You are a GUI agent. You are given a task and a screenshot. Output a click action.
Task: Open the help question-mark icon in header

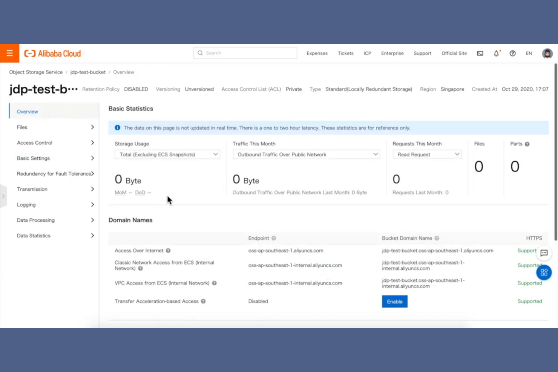point(512,54)
